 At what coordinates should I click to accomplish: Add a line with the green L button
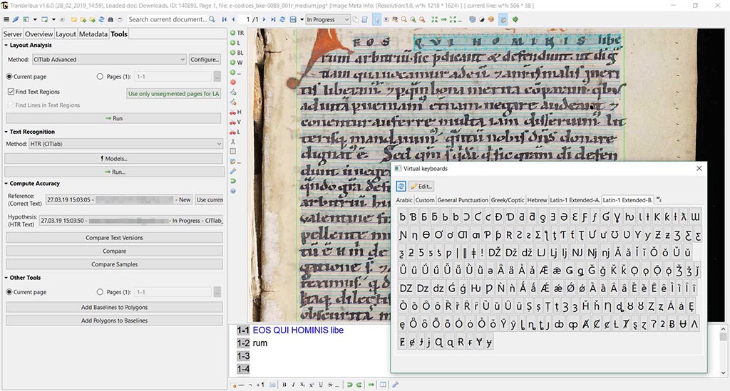(x=235, y=43)
